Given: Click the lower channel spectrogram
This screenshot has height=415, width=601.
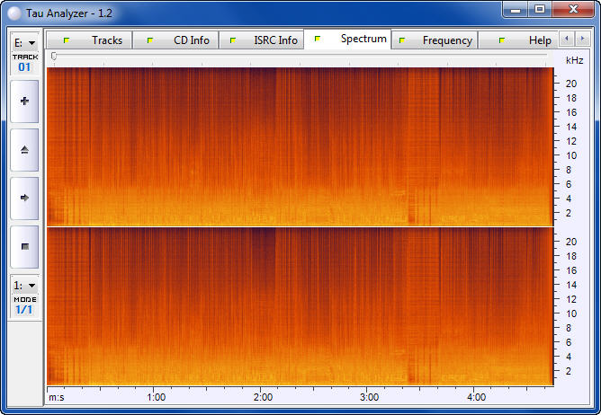Looking at the screenshot, I should [x=299, y=305].
